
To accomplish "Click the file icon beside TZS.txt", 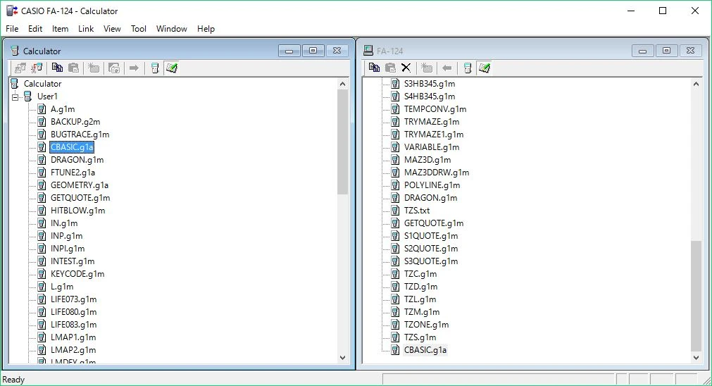I will [x=396, y=211].
